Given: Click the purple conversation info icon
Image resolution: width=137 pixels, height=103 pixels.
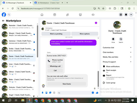Looking at the screenshot, I should click(x=96, y=23).
